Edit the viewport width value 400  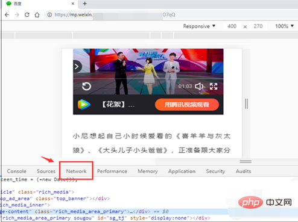coord(232,26)
